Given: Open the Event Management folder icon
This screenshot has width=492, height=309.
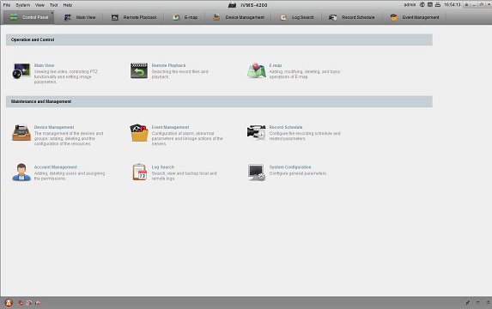Looking at the screenshot, I should 139,132.
